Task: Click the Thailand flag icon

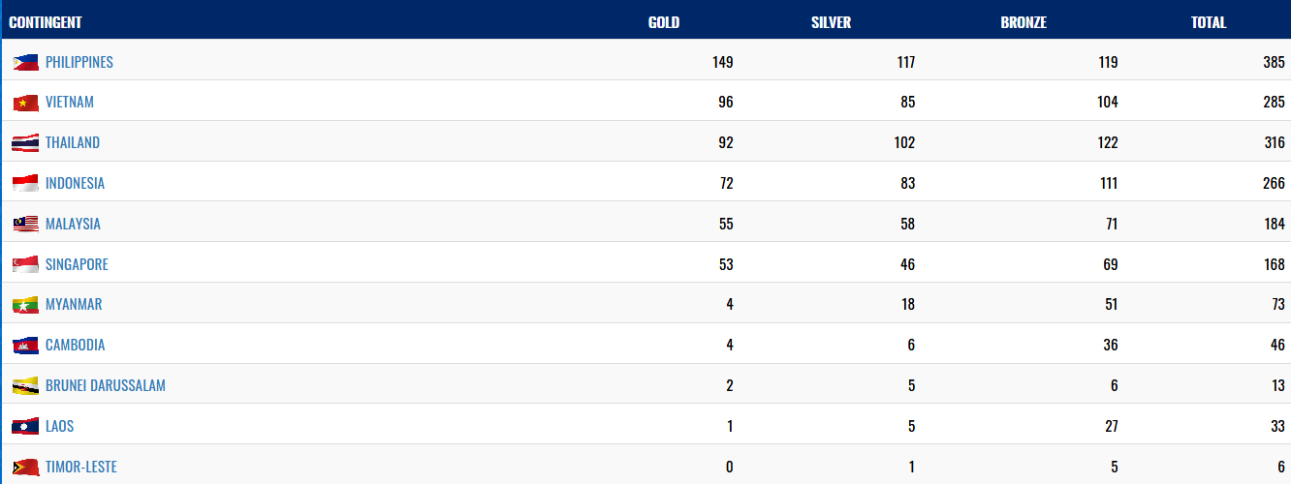Action: coord(26,143)
